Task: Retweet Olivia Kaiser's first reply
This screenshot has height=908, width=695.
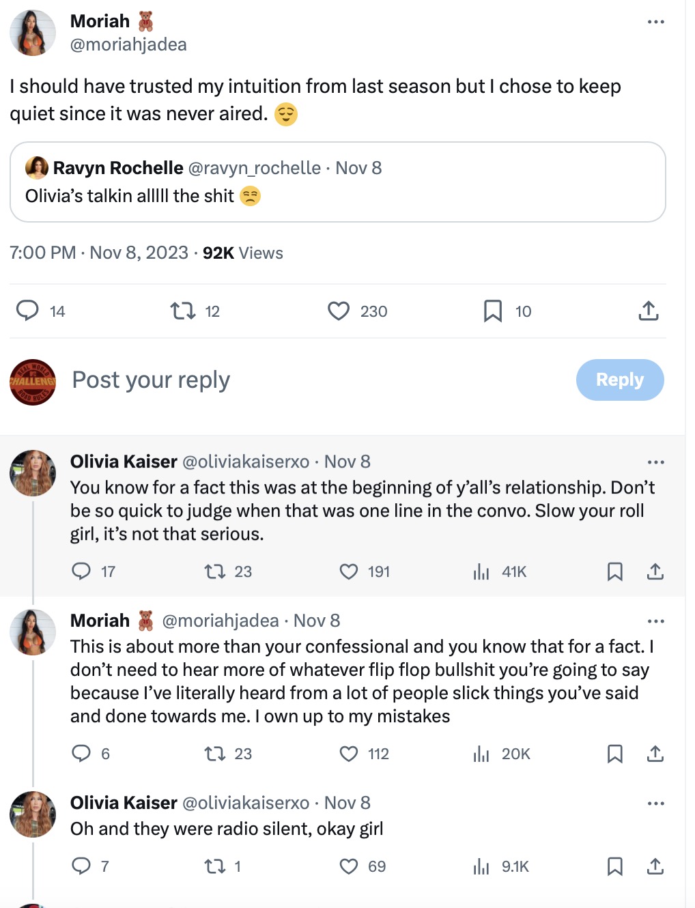Action: [215, 571]
